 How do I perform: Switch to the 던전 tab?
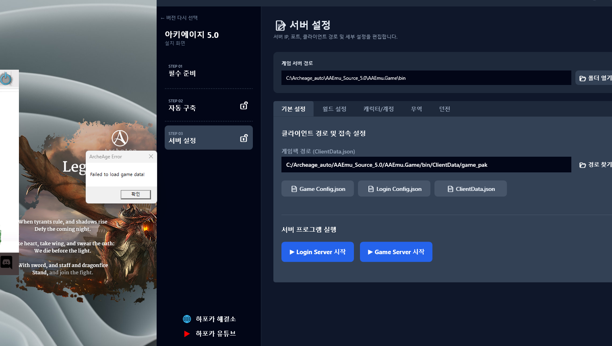click(445, 109)
